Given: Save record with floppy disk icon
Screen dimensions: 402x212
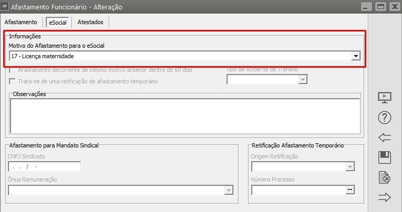Looking at the screenshot, I should coord(385,157).
